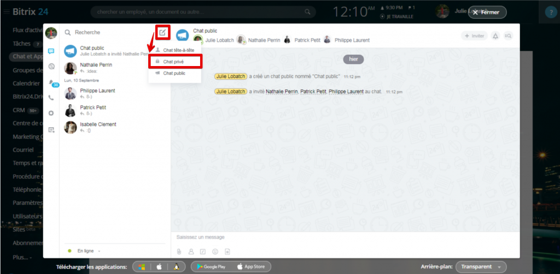Click Philippe Laurent in the participants header
560x274 pixels.
tap(352, 40)
